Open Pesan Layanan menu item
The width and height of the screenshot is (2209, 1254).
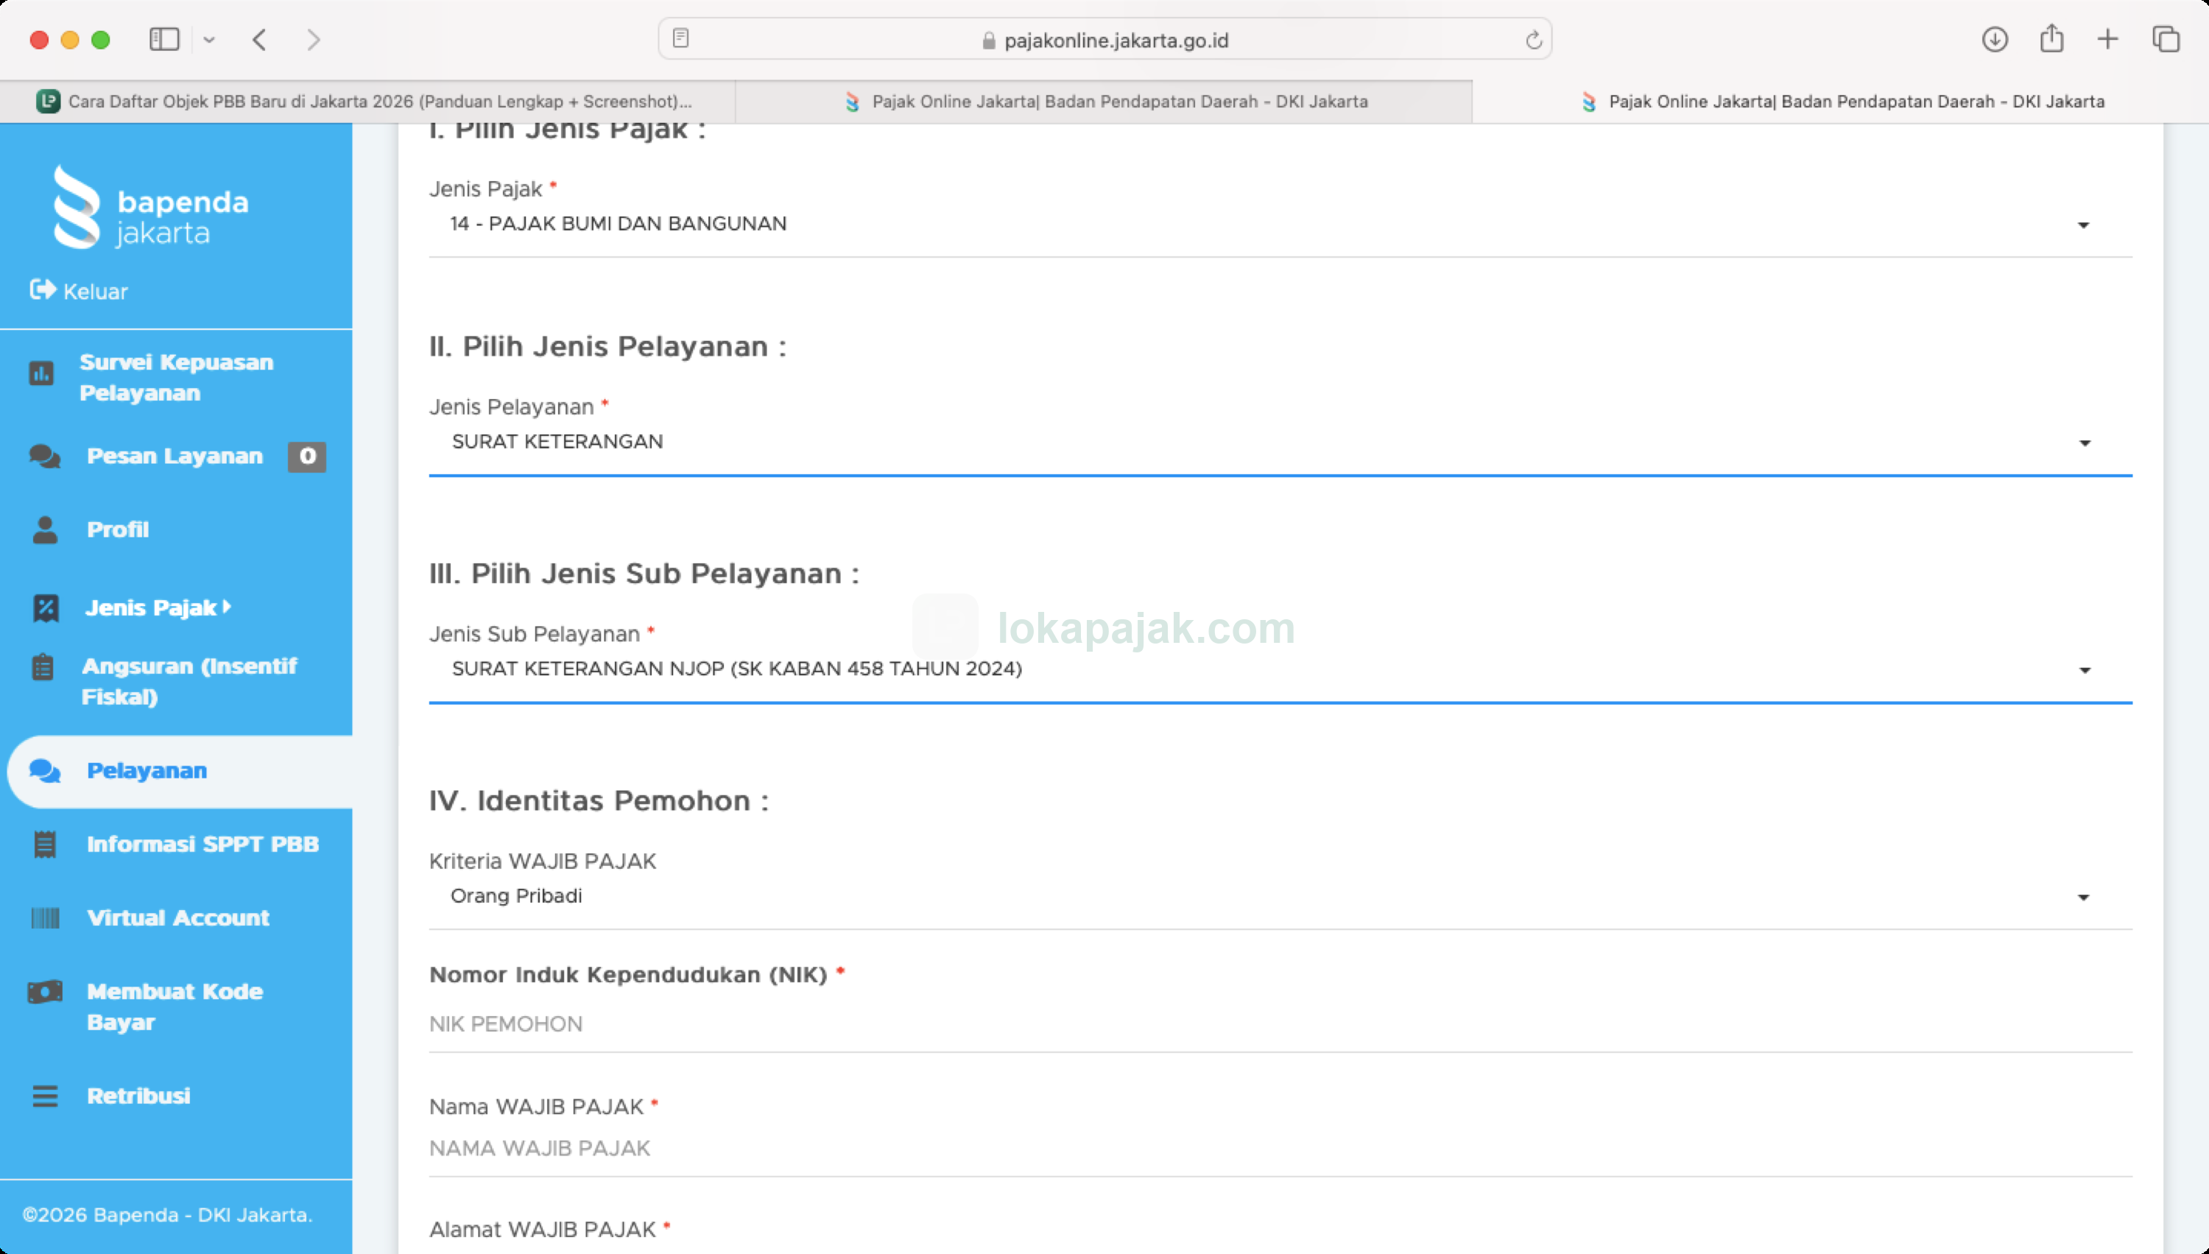point(175,456)
